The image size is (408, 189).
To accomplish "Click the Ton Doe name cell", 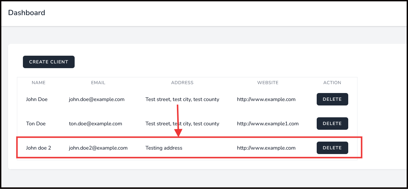I will [x=36, y=124].
